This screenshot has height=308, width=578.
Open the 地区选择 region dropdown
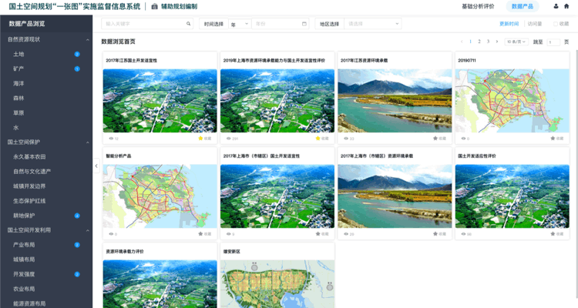tap(373, 24)
